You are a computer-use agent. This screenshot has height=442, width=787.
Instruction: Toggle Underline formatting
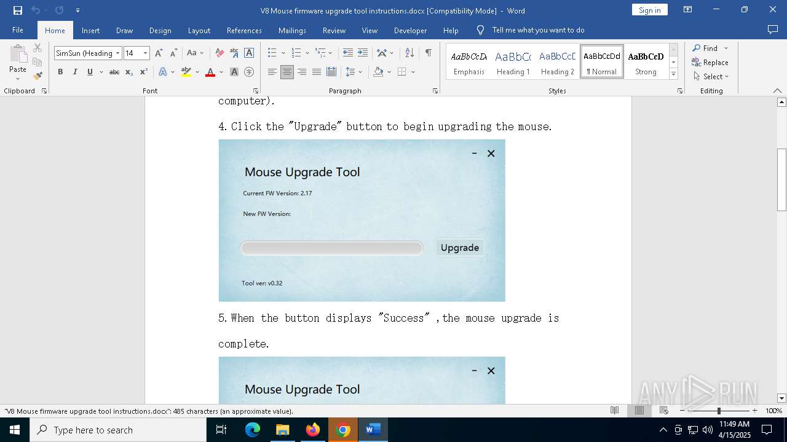pyautogui.click(x=90, y=72)
